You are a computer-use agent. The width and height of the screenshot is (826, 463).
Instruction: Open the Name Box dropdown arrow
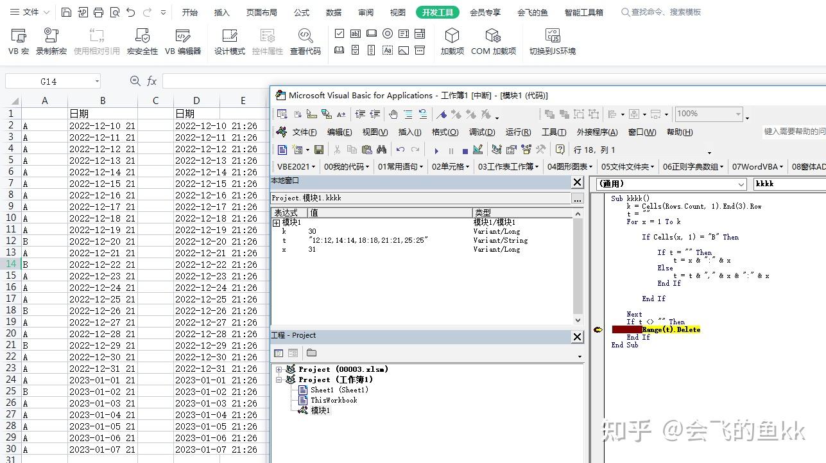(x=97, y=82)
